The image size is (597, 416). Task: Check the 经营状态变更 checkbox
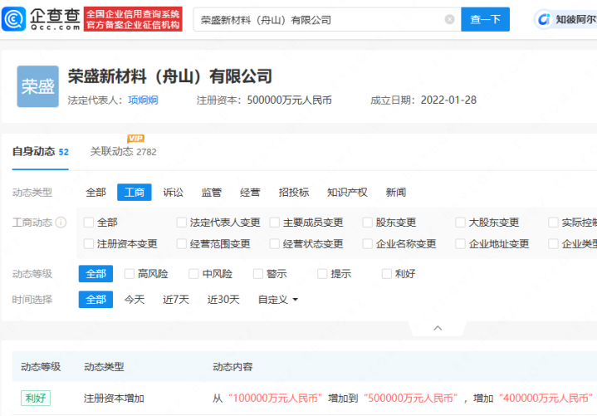point(275,243)
